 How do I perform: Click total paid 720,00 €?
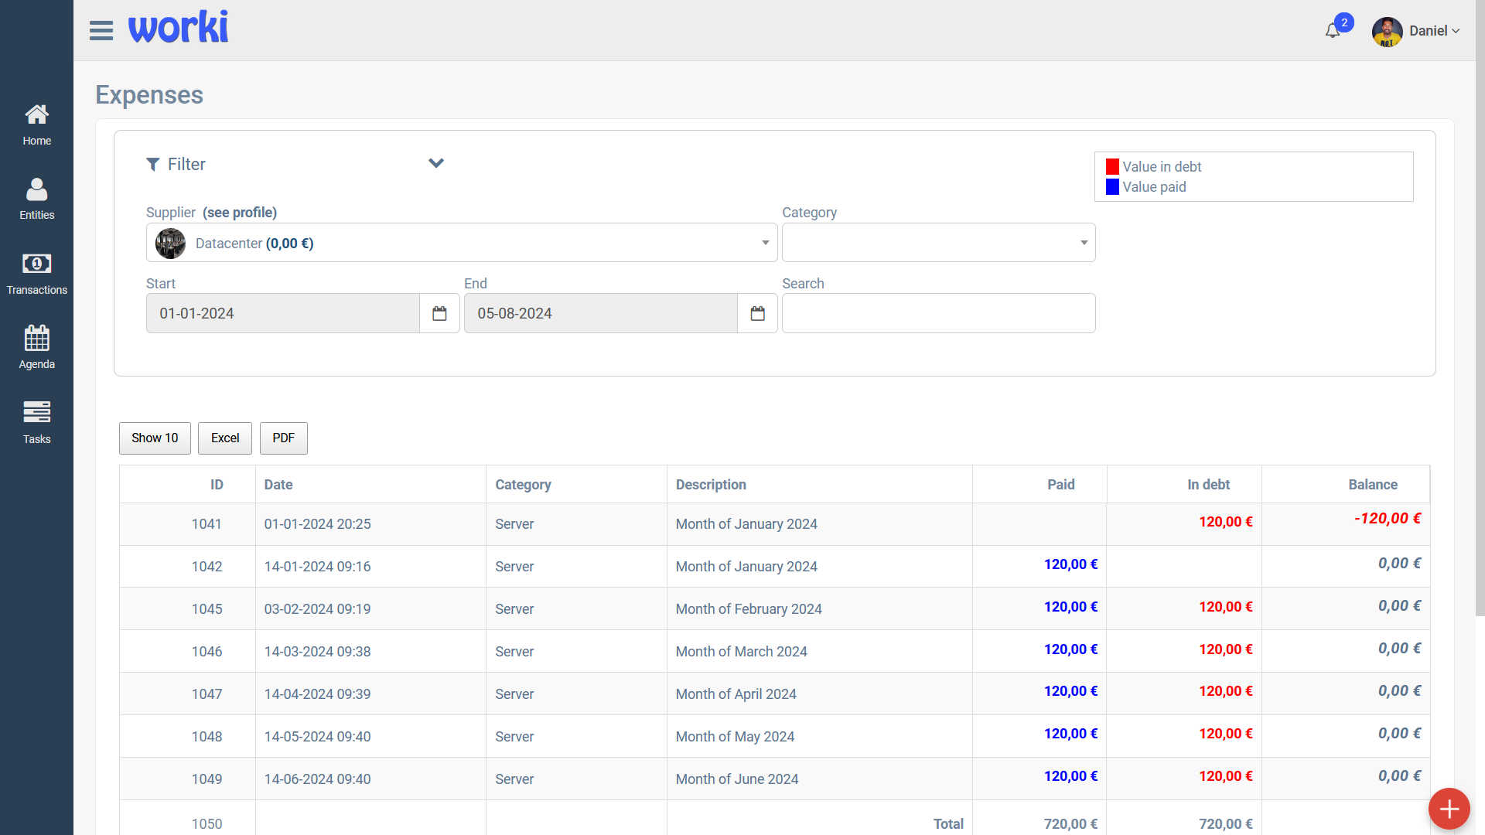[x=1070, y=824]
